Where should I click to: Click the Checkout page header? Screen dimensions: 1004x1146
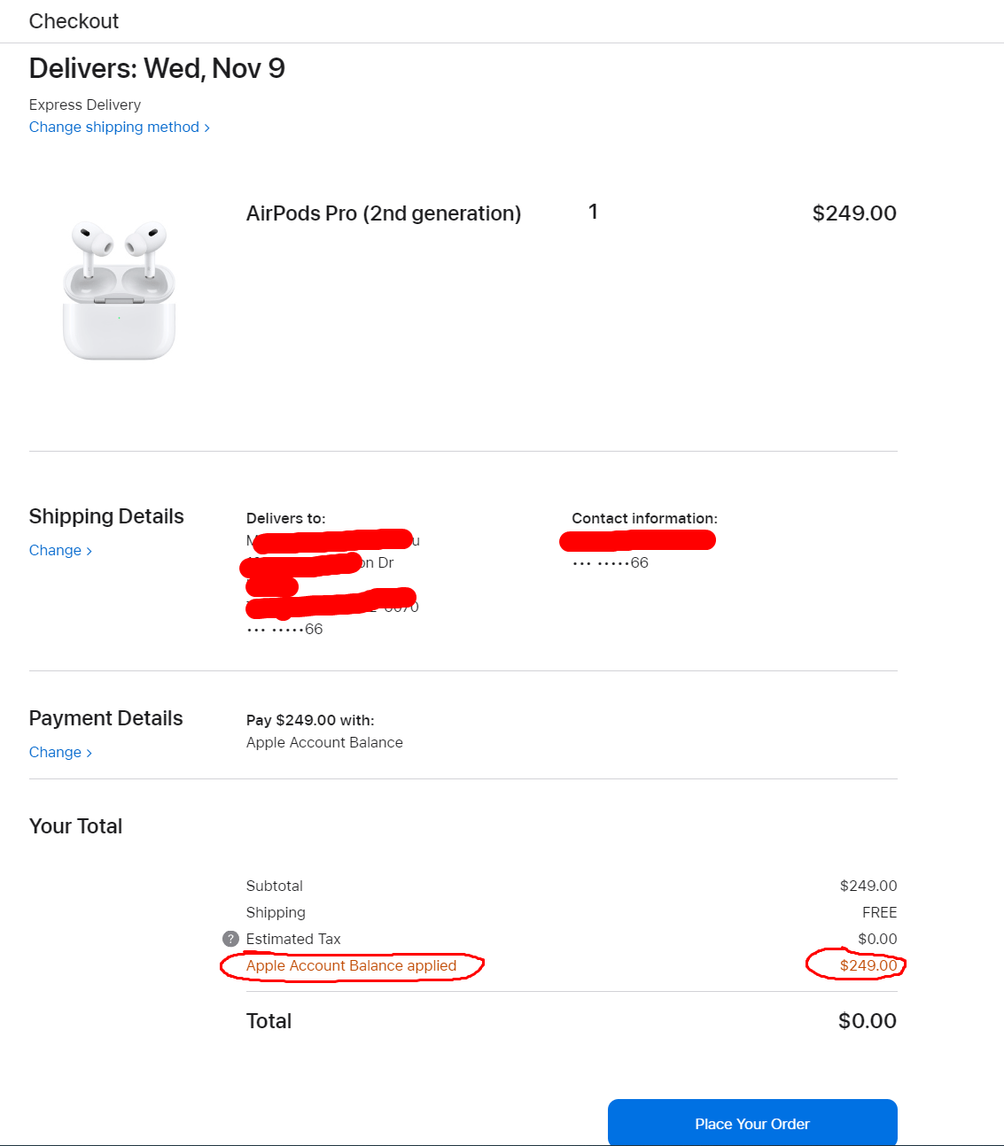click(x=74, y=20)
